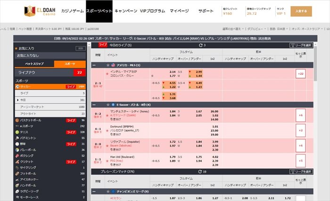Select the バレーボール icon
Image resolution: width=330 pixels, height=201 pixels.
(17, 150)
